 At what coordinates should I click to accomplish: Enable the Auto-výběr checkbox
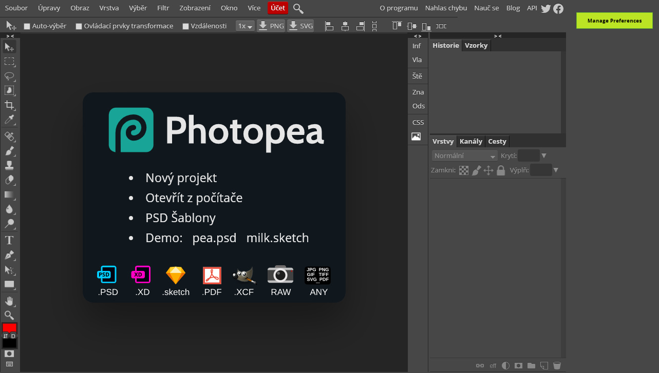pyautogui.click(x=27, y=26)
